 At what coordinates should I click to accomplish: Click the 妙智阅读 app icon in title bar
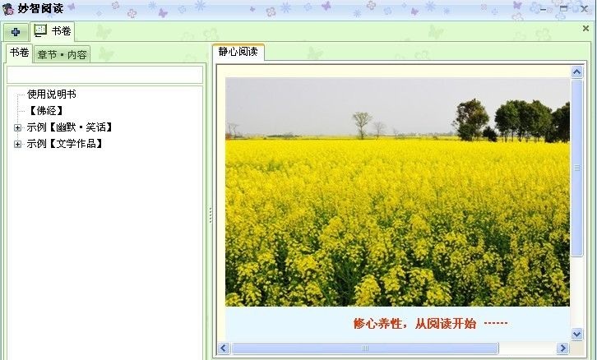[x=8, y=9]
